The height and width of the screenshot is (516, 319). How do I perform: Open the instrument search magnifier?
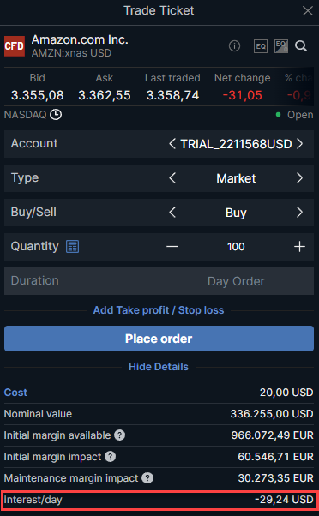(x=301, y=46)
